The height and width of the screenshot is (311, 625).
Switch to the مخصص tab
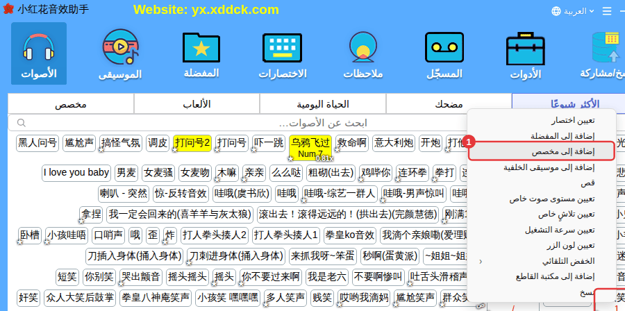(x=71, y=104)
